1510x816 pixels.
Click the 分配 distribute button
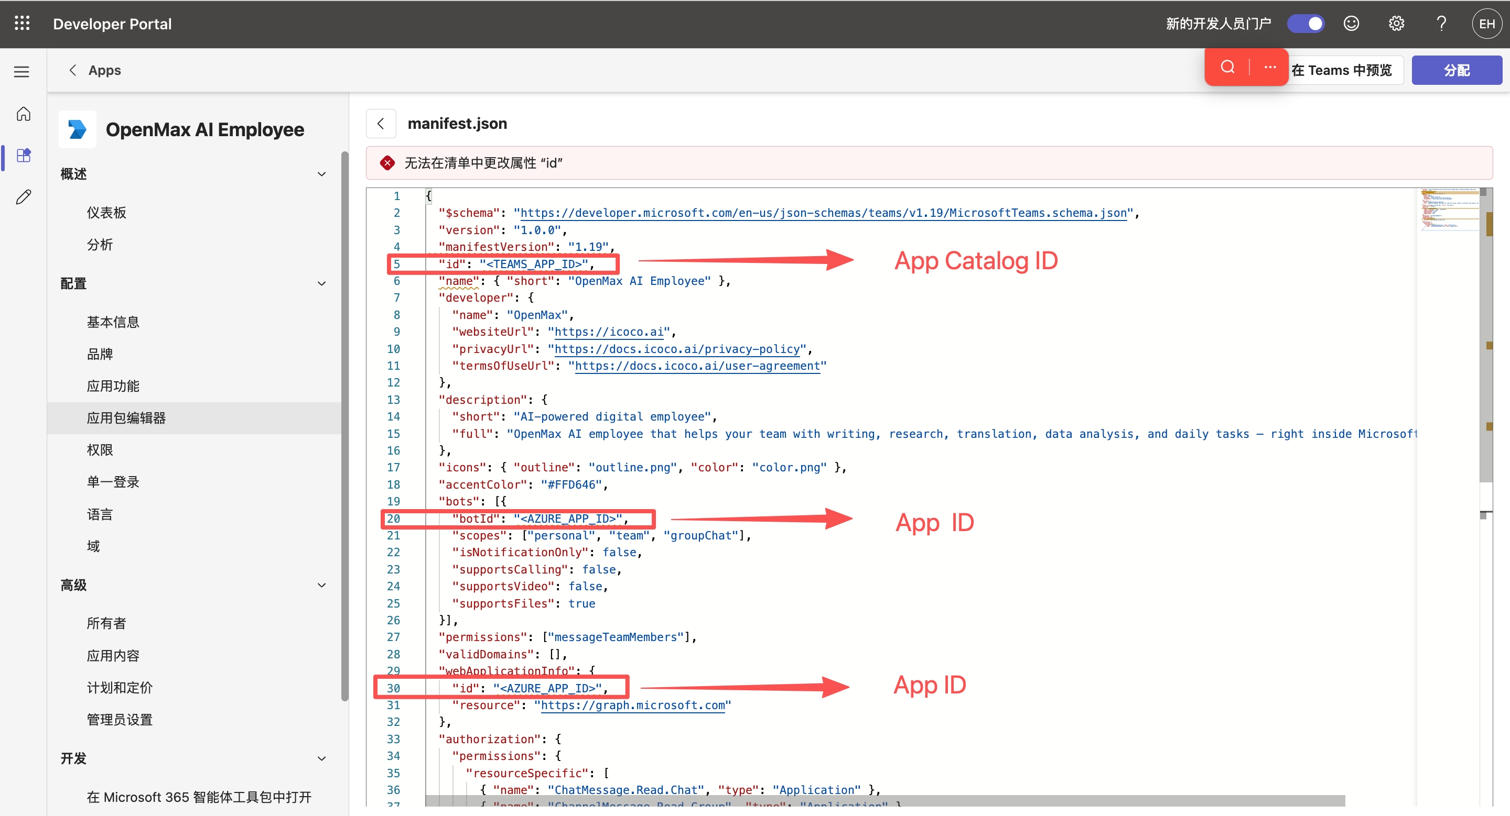(1457, 70)
